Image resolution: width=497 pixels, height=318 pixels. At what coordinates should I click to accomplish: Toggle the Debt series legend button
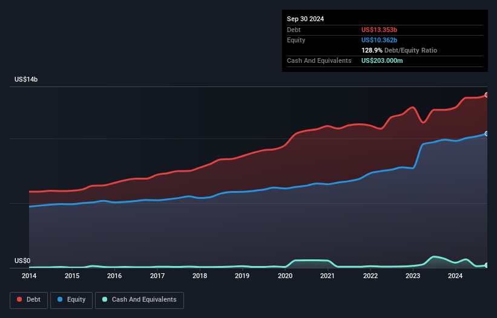coord(29,300)
